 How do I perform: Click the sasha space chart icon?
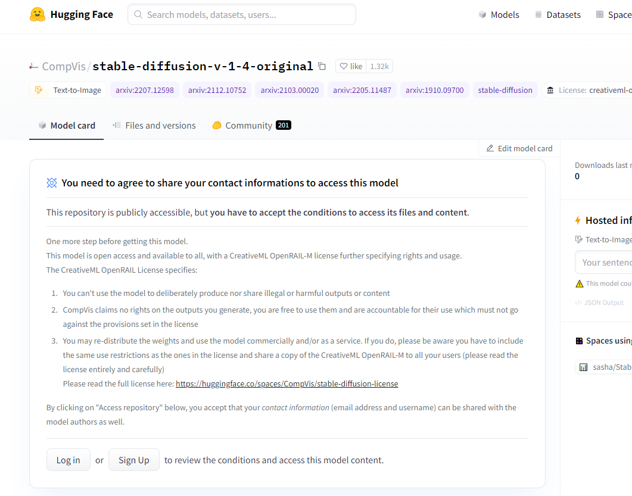(583, 367)
